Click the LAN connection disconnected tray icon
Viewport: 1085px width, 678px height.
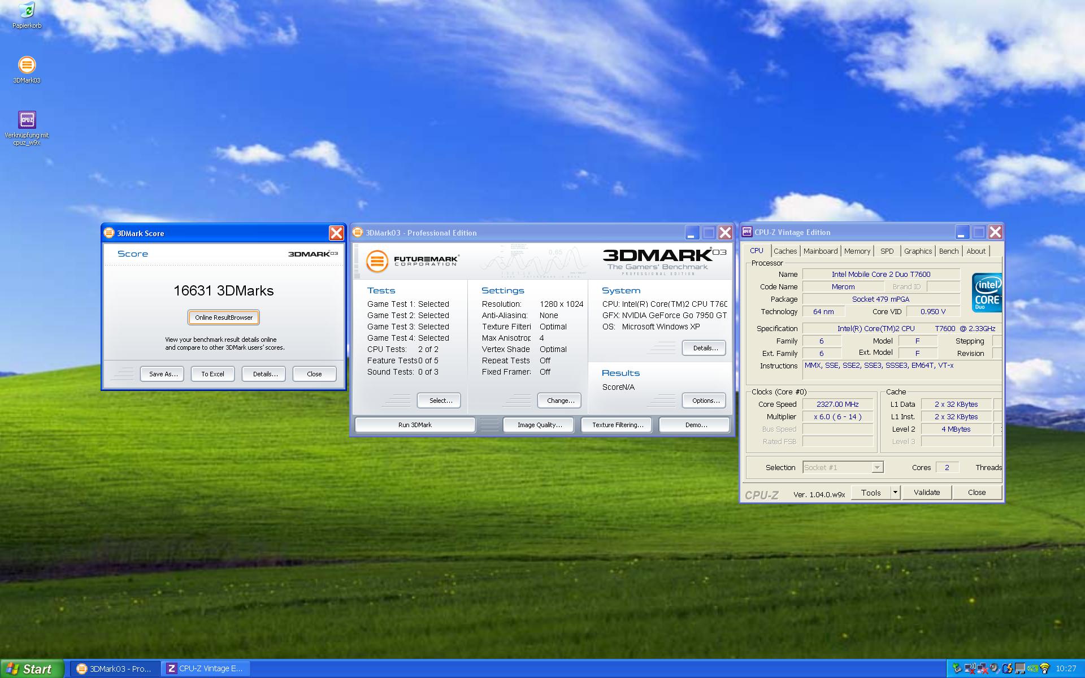982,668
